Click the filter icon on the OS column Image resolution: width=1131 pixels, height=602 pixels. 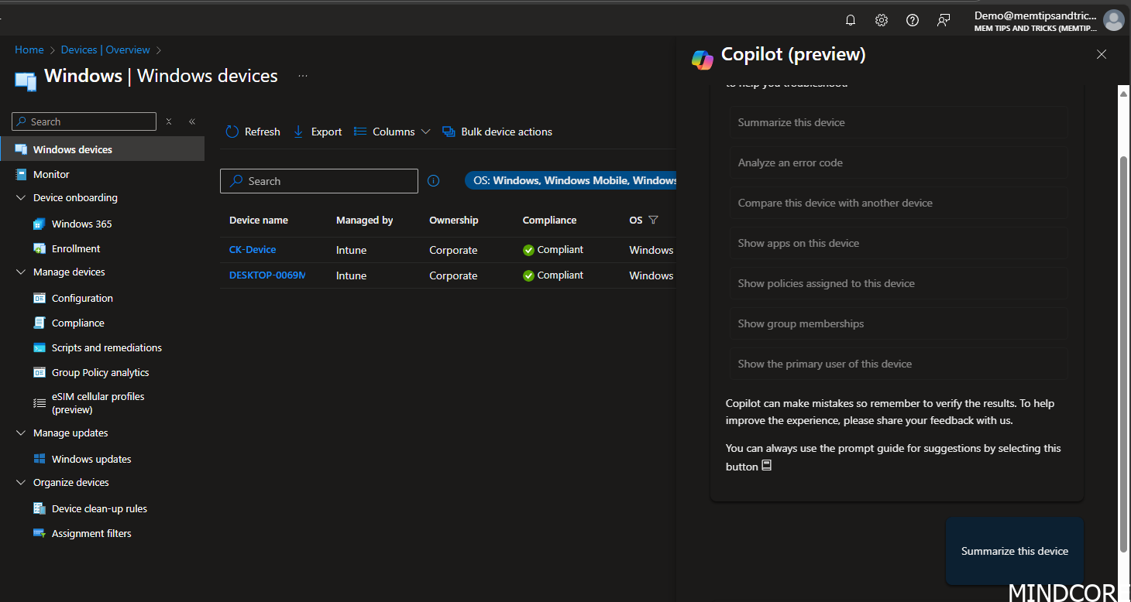[655, 220]
